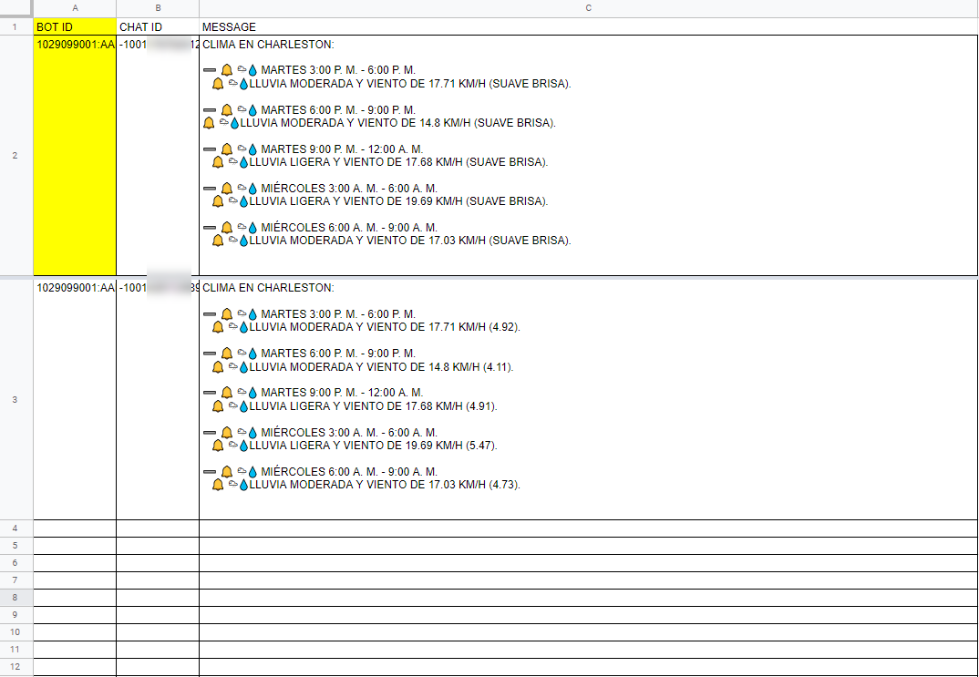Click the select-all corner box

coord(16,9)
